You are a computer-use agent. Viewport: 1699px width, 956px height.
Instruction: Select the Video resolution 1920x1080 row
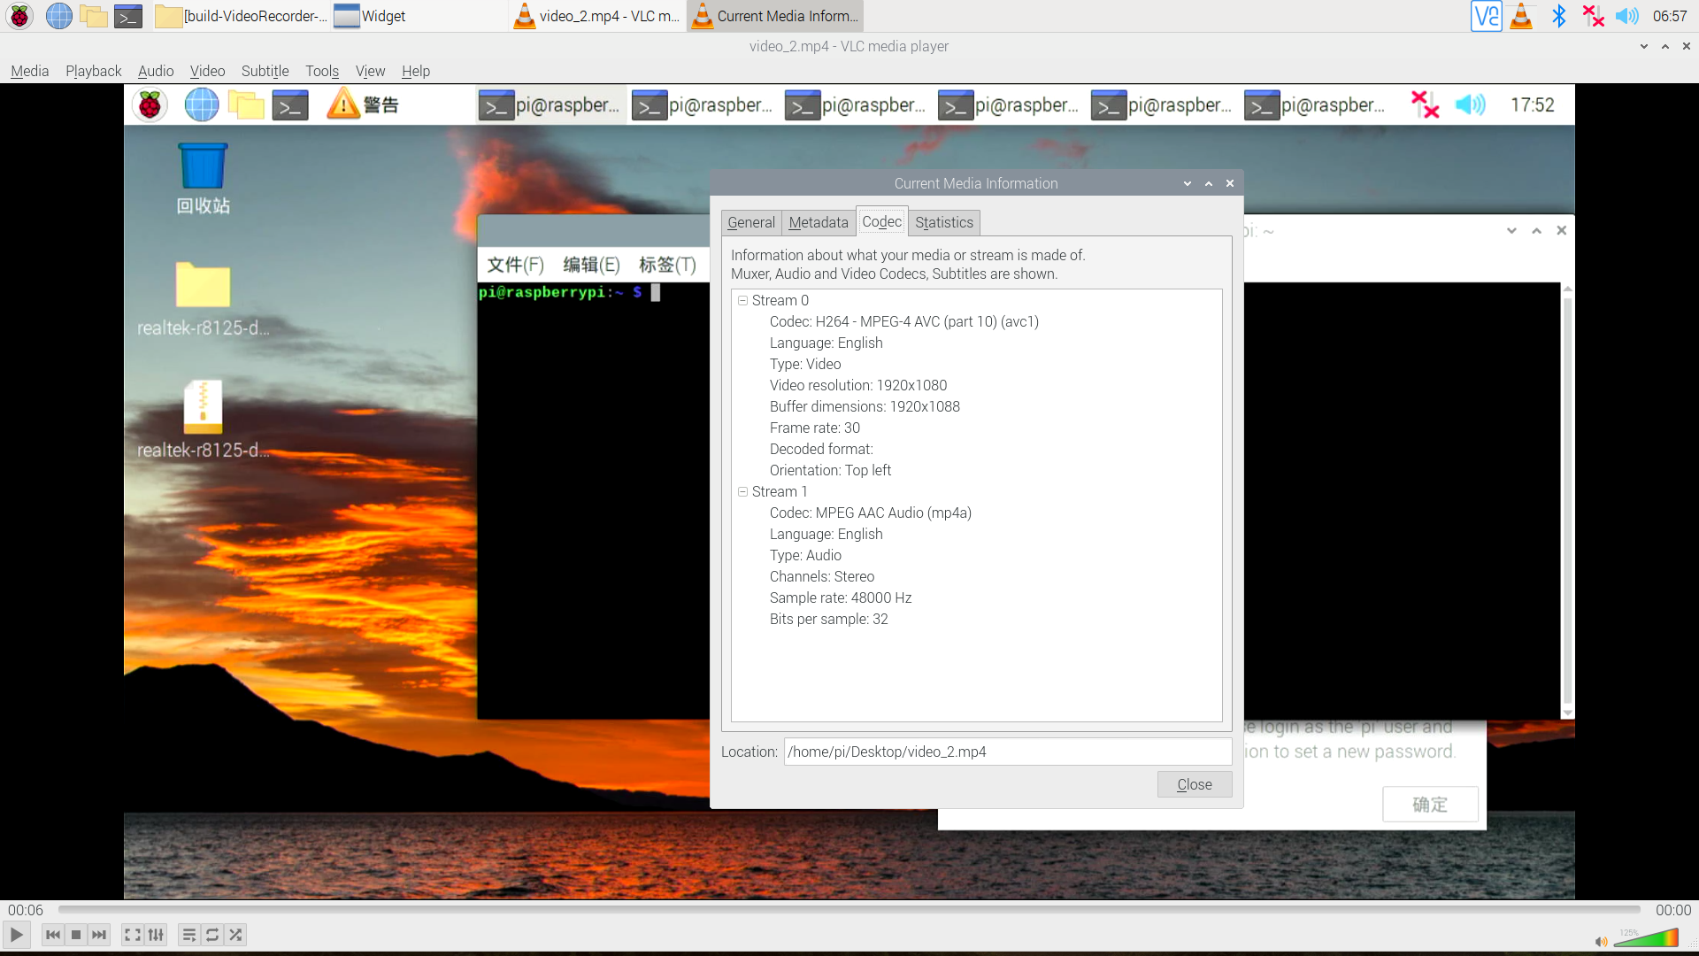(858, 386)
